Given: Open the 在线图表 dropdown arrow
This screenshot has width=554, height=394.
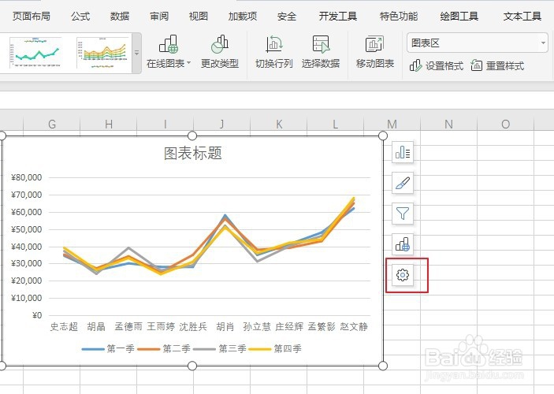Looking at the screenshot, I should pos(188,63).
